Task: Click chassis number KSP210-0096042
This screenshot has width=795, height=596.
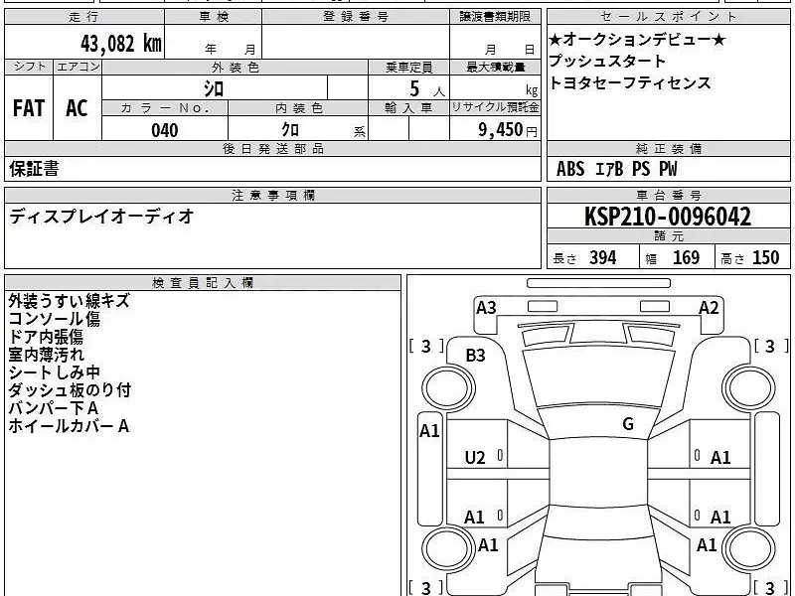Action: (668, 217)
